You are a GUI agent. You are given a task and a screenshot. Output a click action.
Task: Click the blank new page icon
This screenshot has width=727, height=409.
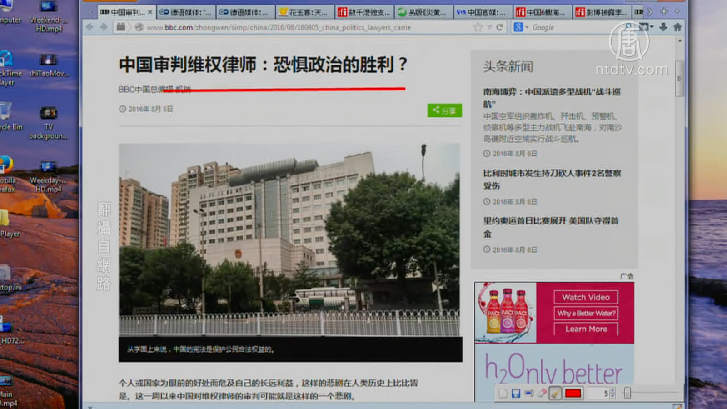tap(503, 393)
